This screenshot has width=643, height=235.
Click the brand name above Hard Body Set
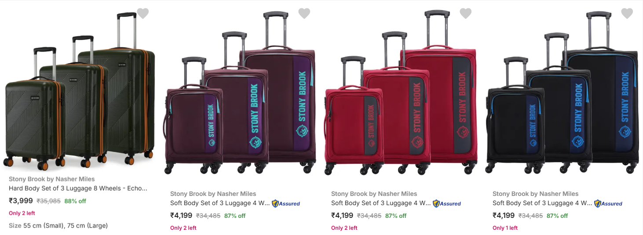[x=52, y=179]
